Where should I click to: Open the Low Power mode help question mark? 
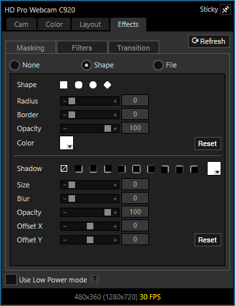coord(95,279)
